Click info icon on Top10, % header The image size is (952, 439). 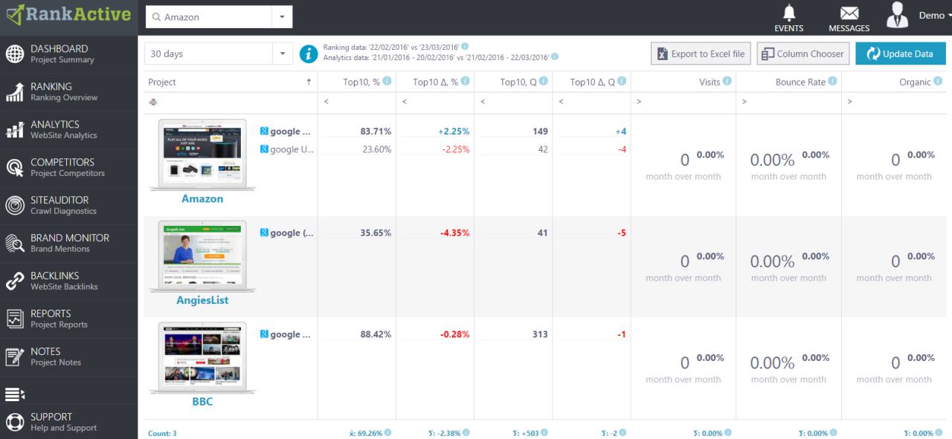coord(386,82)
